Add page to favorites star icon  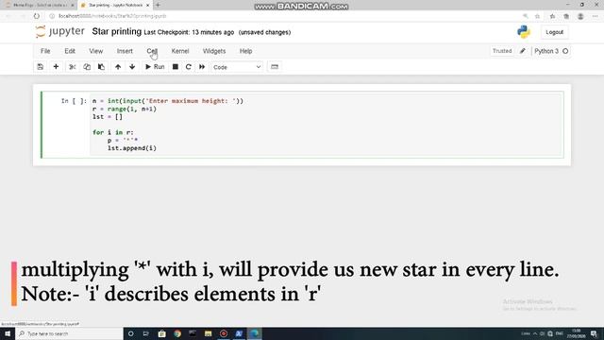[537, 16]
